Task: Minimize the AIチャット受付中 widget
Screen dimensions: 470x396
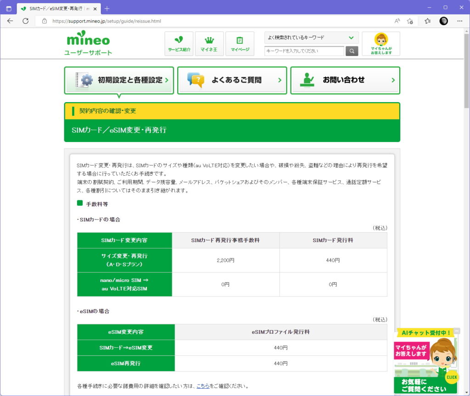Action: [x=457, y=331]
